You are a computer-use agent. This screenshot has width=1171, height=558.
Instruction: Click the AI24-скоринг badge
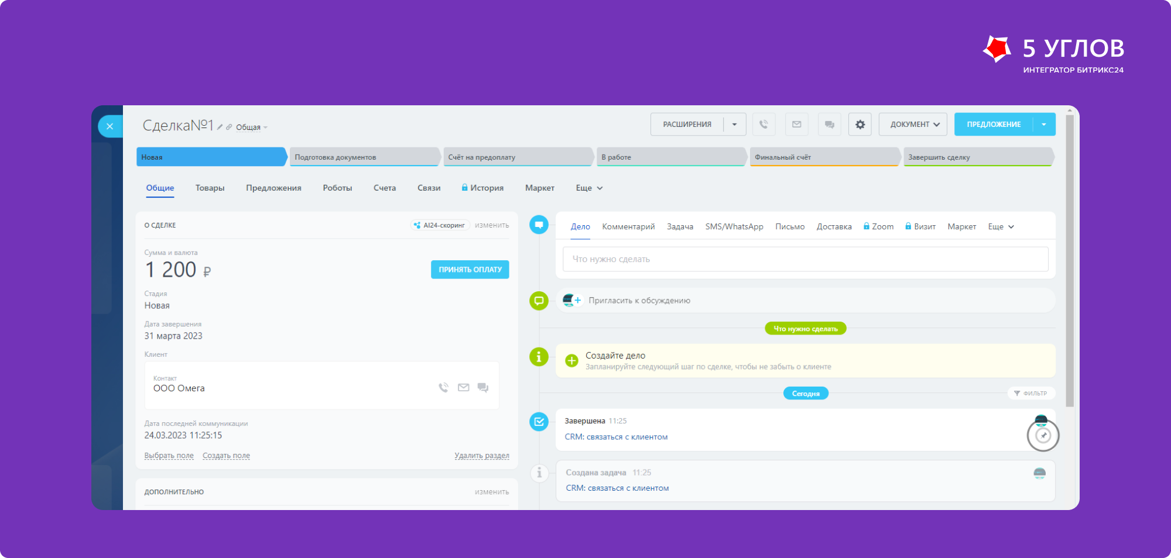click(x=439, y=225)
